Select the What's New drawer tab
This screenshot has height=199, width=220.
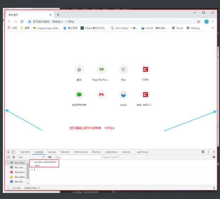tap(30, 188)
